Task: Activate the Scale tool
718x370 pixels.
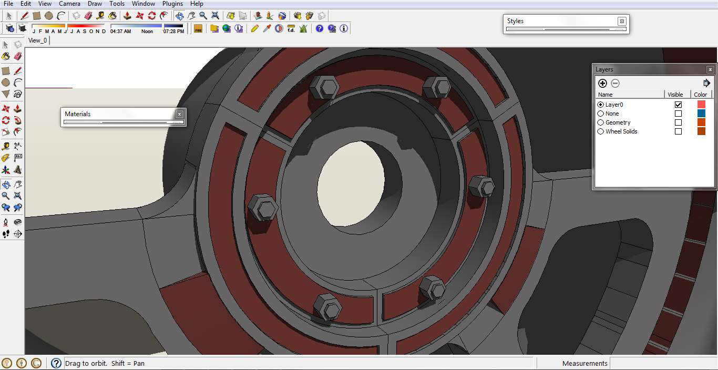Action: point(6,132)
